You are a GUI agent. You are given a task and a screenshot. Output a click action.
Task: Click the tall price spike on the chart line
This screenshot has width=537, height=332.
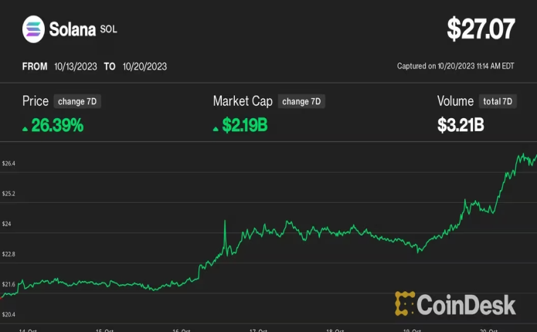[x=225, y=236]
